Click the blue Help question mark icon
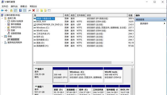This screenshot has height=95, width=167. (20, 10)
